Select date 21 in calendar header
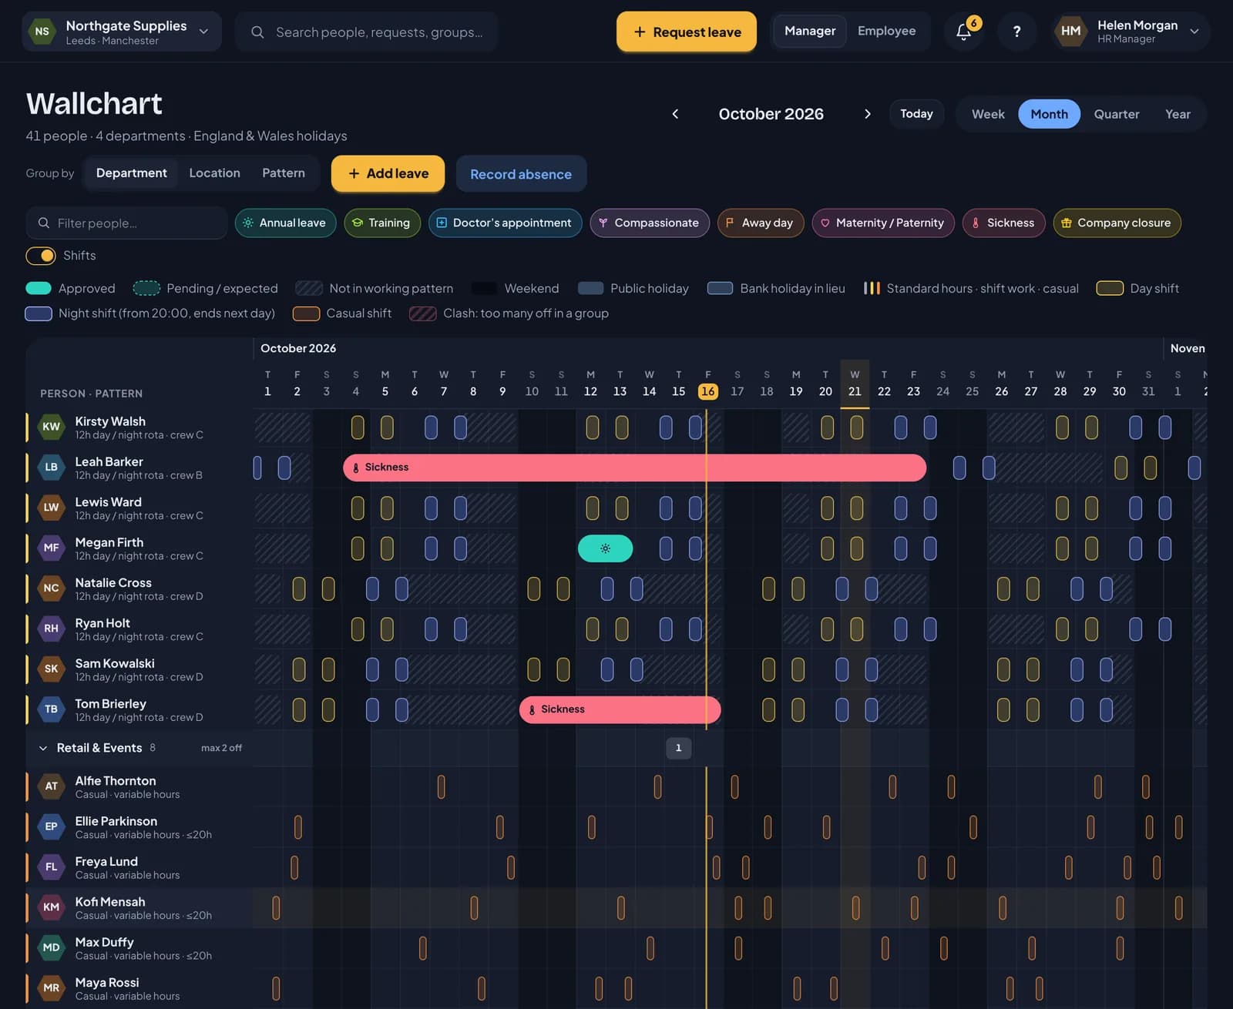Screen dimensions: 1233x1009 tap(855, 384)
